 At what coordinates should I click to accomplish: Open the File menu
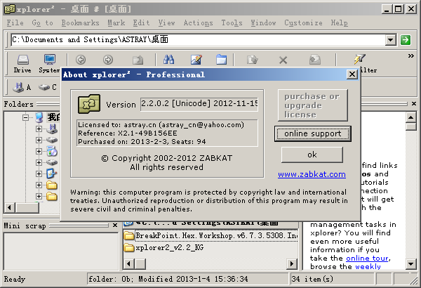(15, 23)
